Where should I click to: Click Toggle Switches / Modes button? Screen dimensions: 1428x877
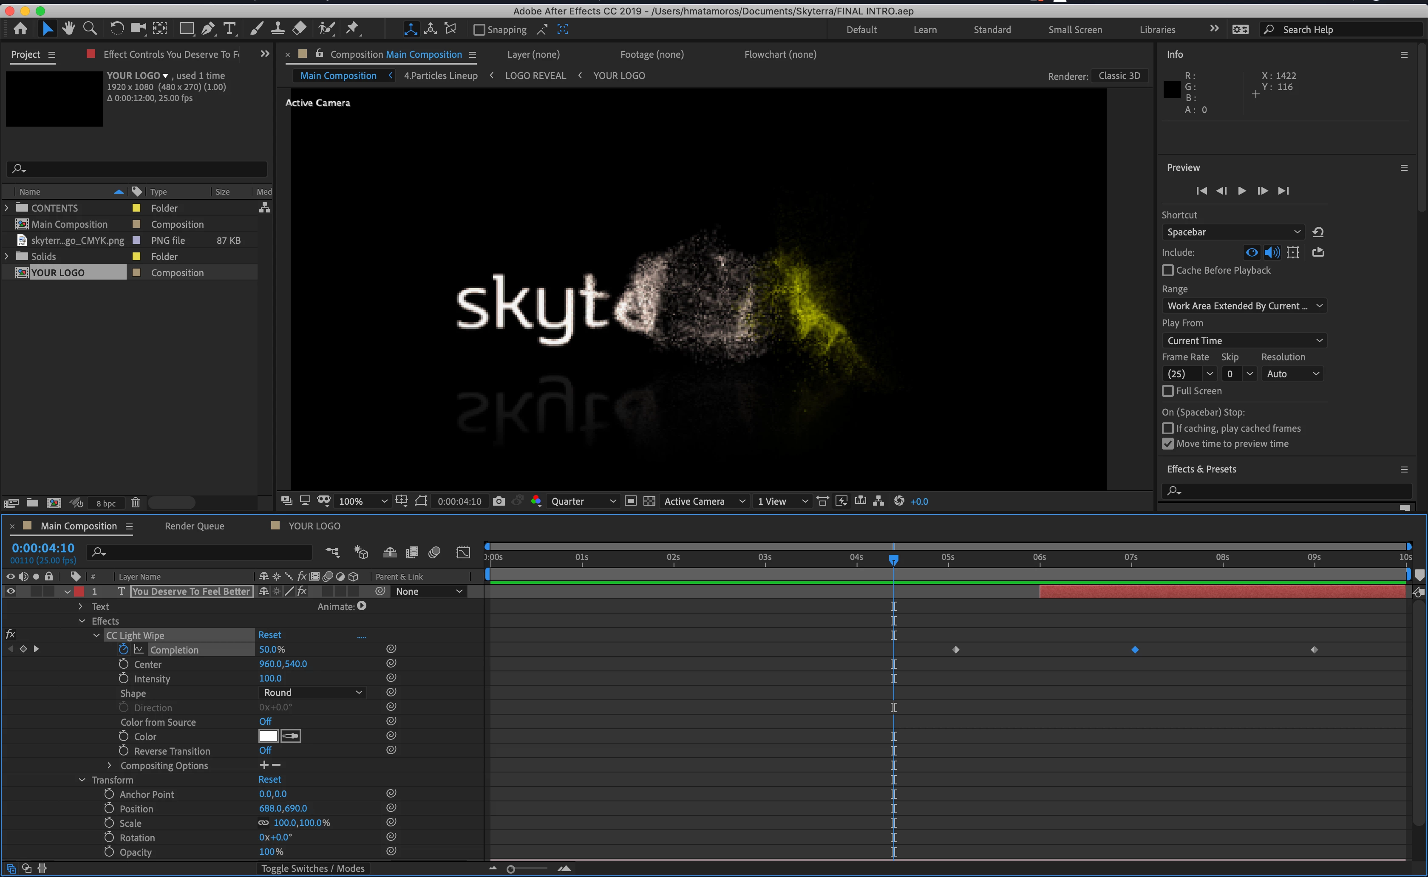pos(313,869)
